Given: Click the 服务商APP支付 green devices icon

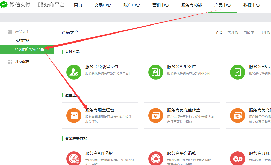Looking at the screenshot, I should (156, 72).
